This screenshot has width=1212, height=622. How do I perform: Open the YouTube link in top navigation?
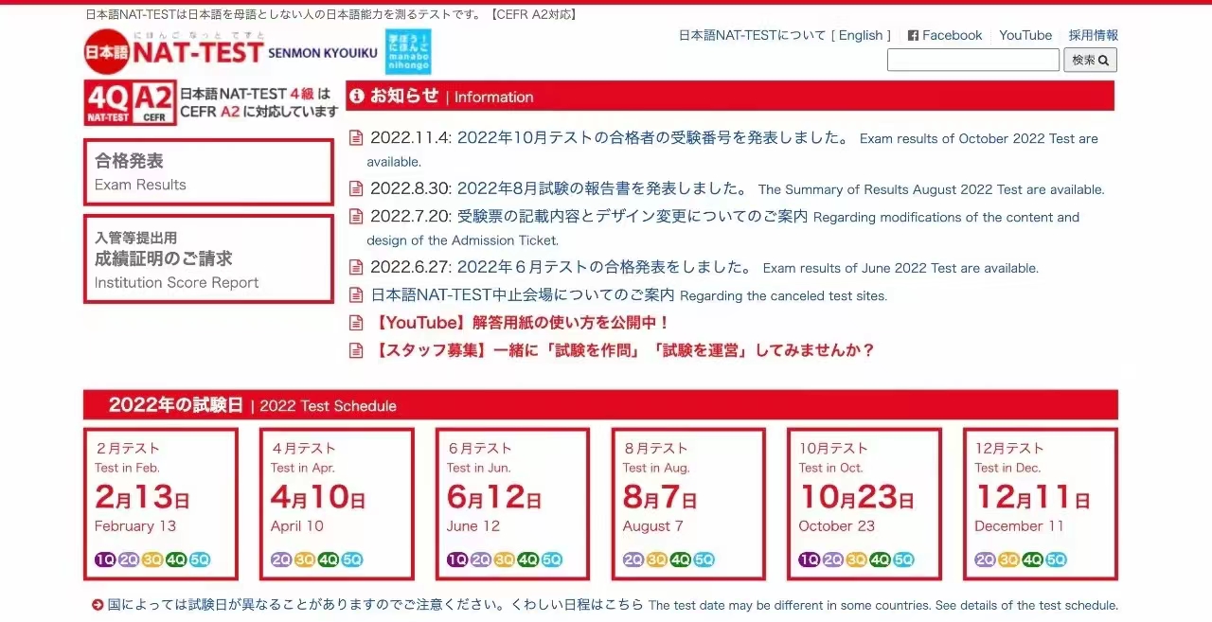coord(1025,35)
